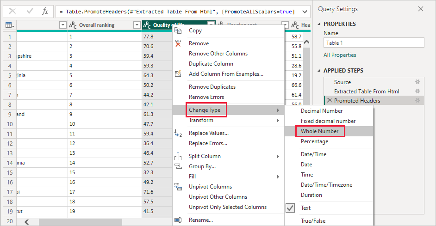436x226 pixels.
Task: Close the Query Settings pane
Action: [x=420, y=9]
